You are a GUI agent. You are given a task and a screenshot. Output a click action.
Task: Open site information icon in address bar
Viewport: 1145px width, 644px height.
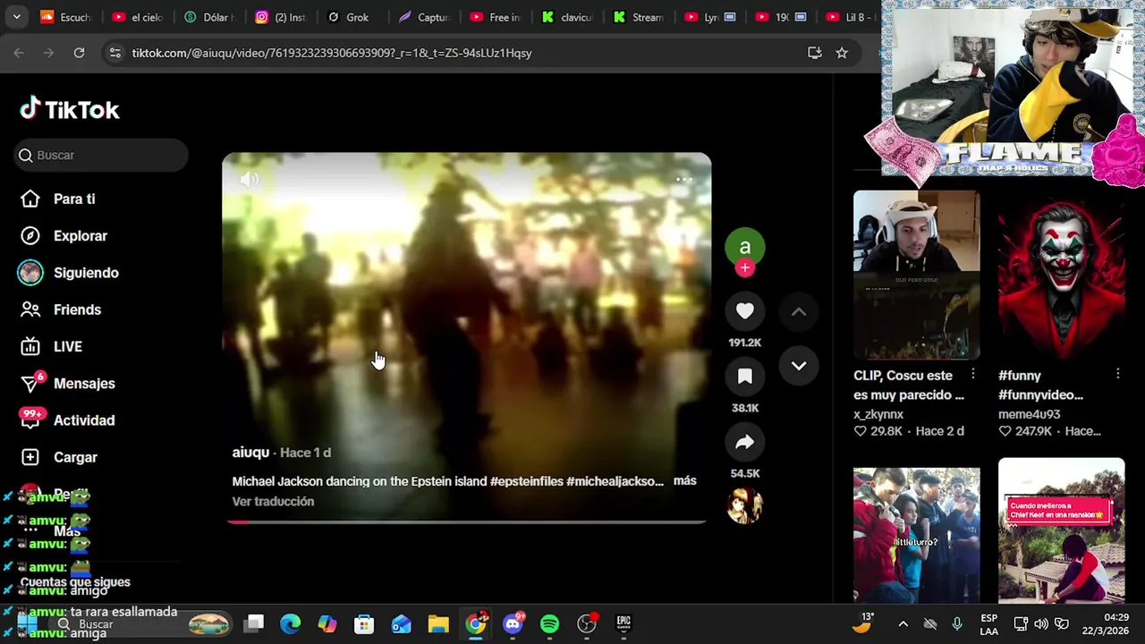point(114,53)
